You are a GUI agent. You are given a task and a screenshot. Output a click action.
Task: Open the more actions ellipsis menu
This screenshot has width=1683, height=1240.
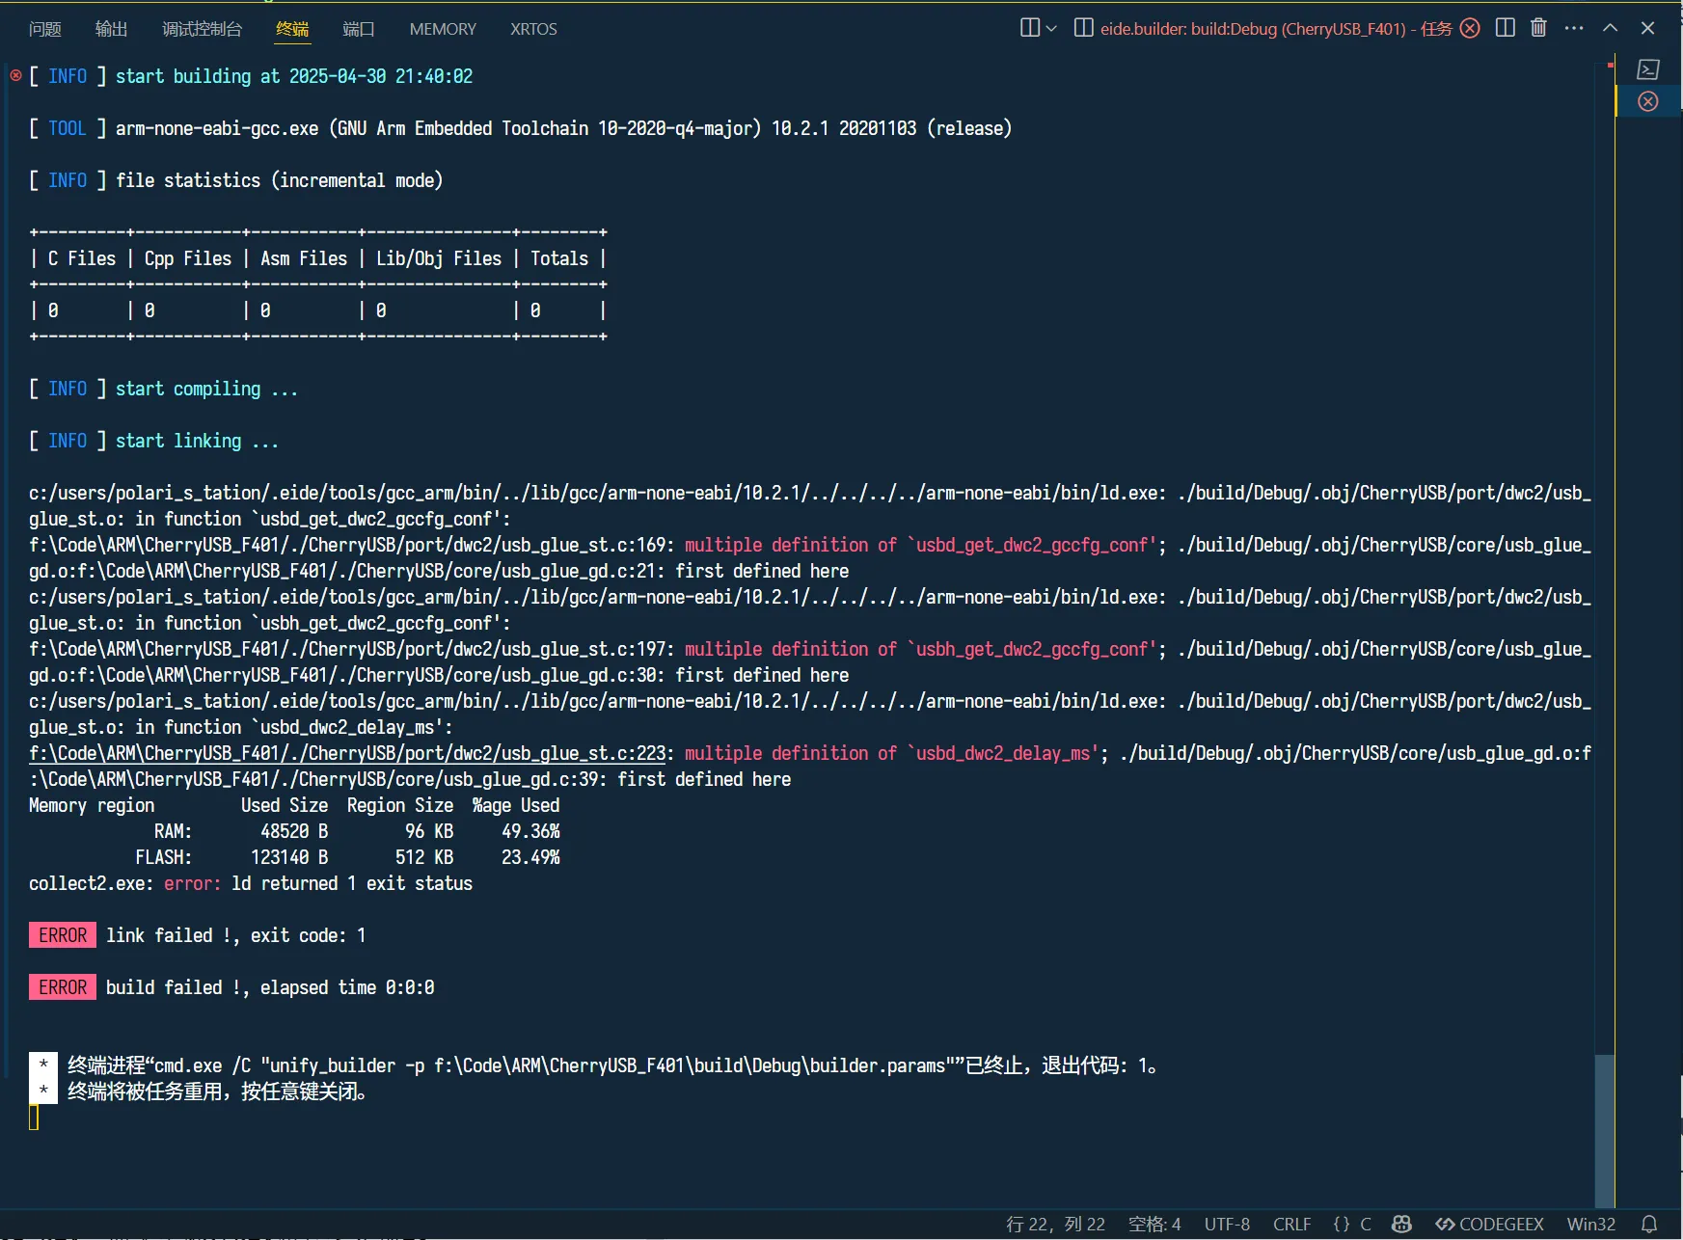point(1574,28)
